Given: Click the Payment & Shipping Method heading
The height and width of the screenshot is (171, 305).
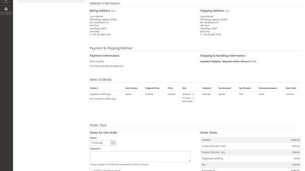Looking at the screenshot, I should (x=111, y=48).
